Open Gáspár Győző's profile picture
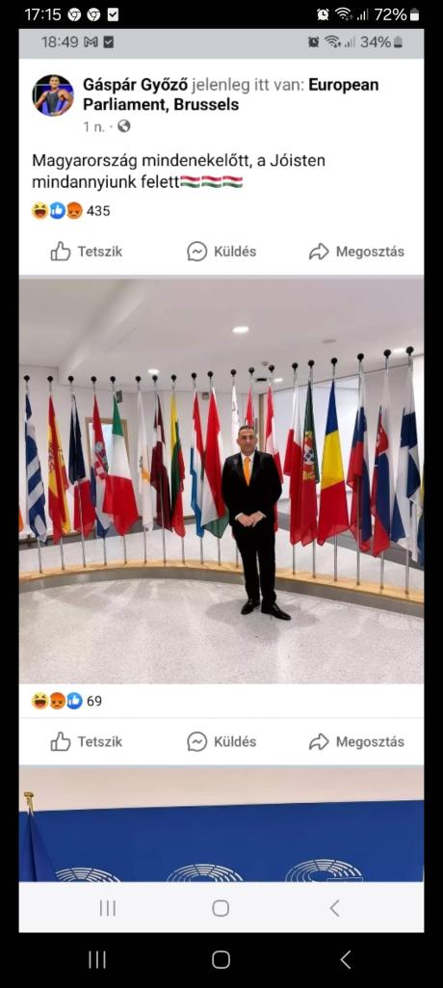The width and height of the screenshot is (443, 988). 53,95
